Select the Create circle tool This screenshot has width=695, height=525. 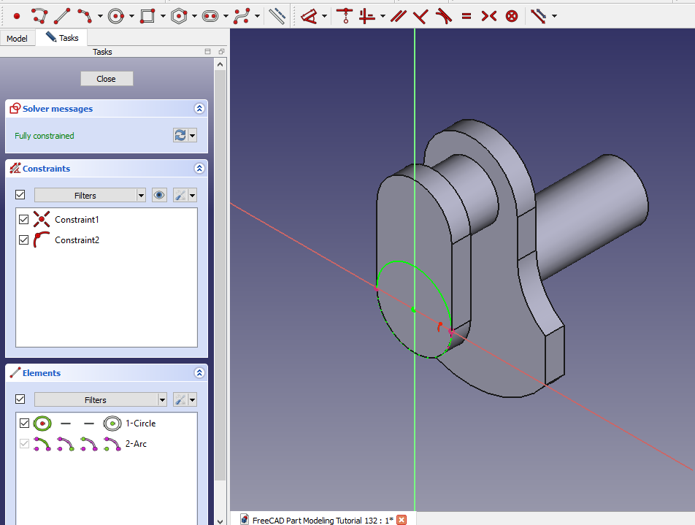coord(115,15)
